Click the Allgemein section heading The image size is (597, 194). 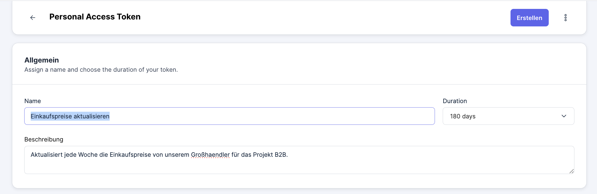point(42,60)
